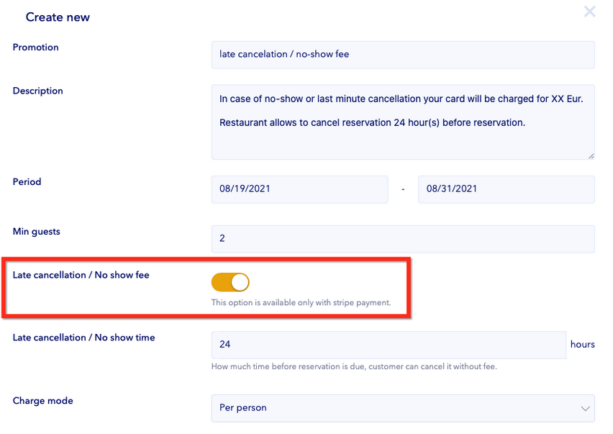Click the hours unit label
Screen dimensions: 613x434
coord(582,345)
